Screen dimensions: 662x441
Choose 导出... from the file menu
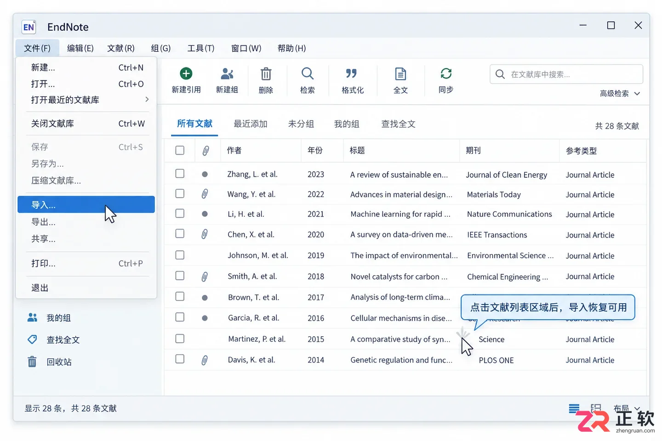[86, 222]
